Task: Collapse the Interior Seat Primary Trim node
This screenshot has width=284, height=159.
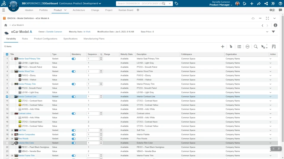Action: [12, 59]
